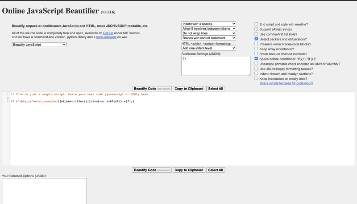The height and width of the screenshot is (204, 357).
Task: Enable Support e4x/jsx syntax checkbox
Action: tap(256, 29)
